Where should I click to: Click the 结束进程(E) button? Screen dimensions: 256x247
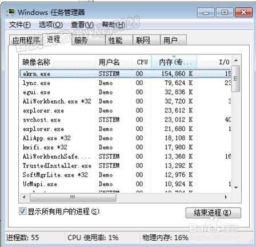[x=213, y=213]
